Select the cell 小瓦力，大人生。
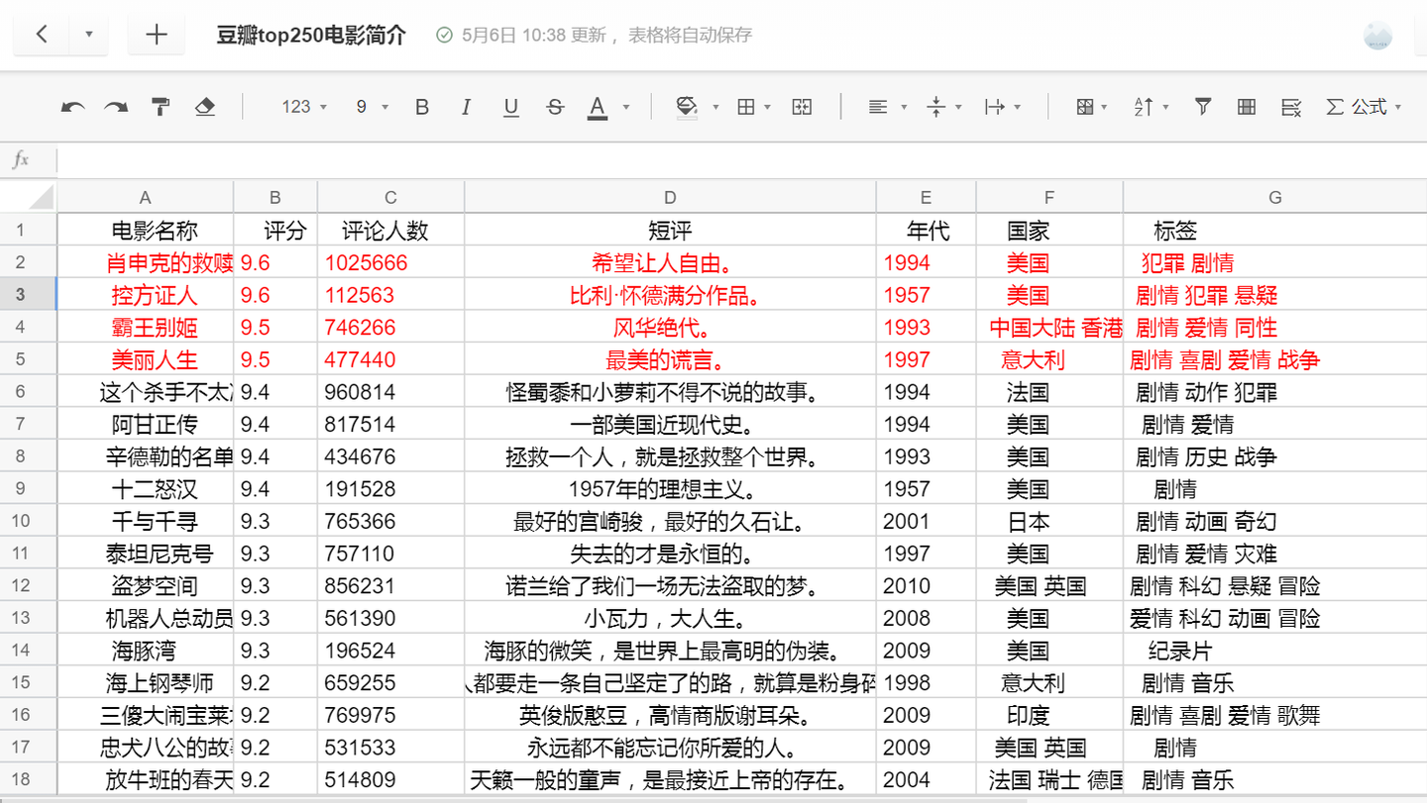 coord(670,618)
